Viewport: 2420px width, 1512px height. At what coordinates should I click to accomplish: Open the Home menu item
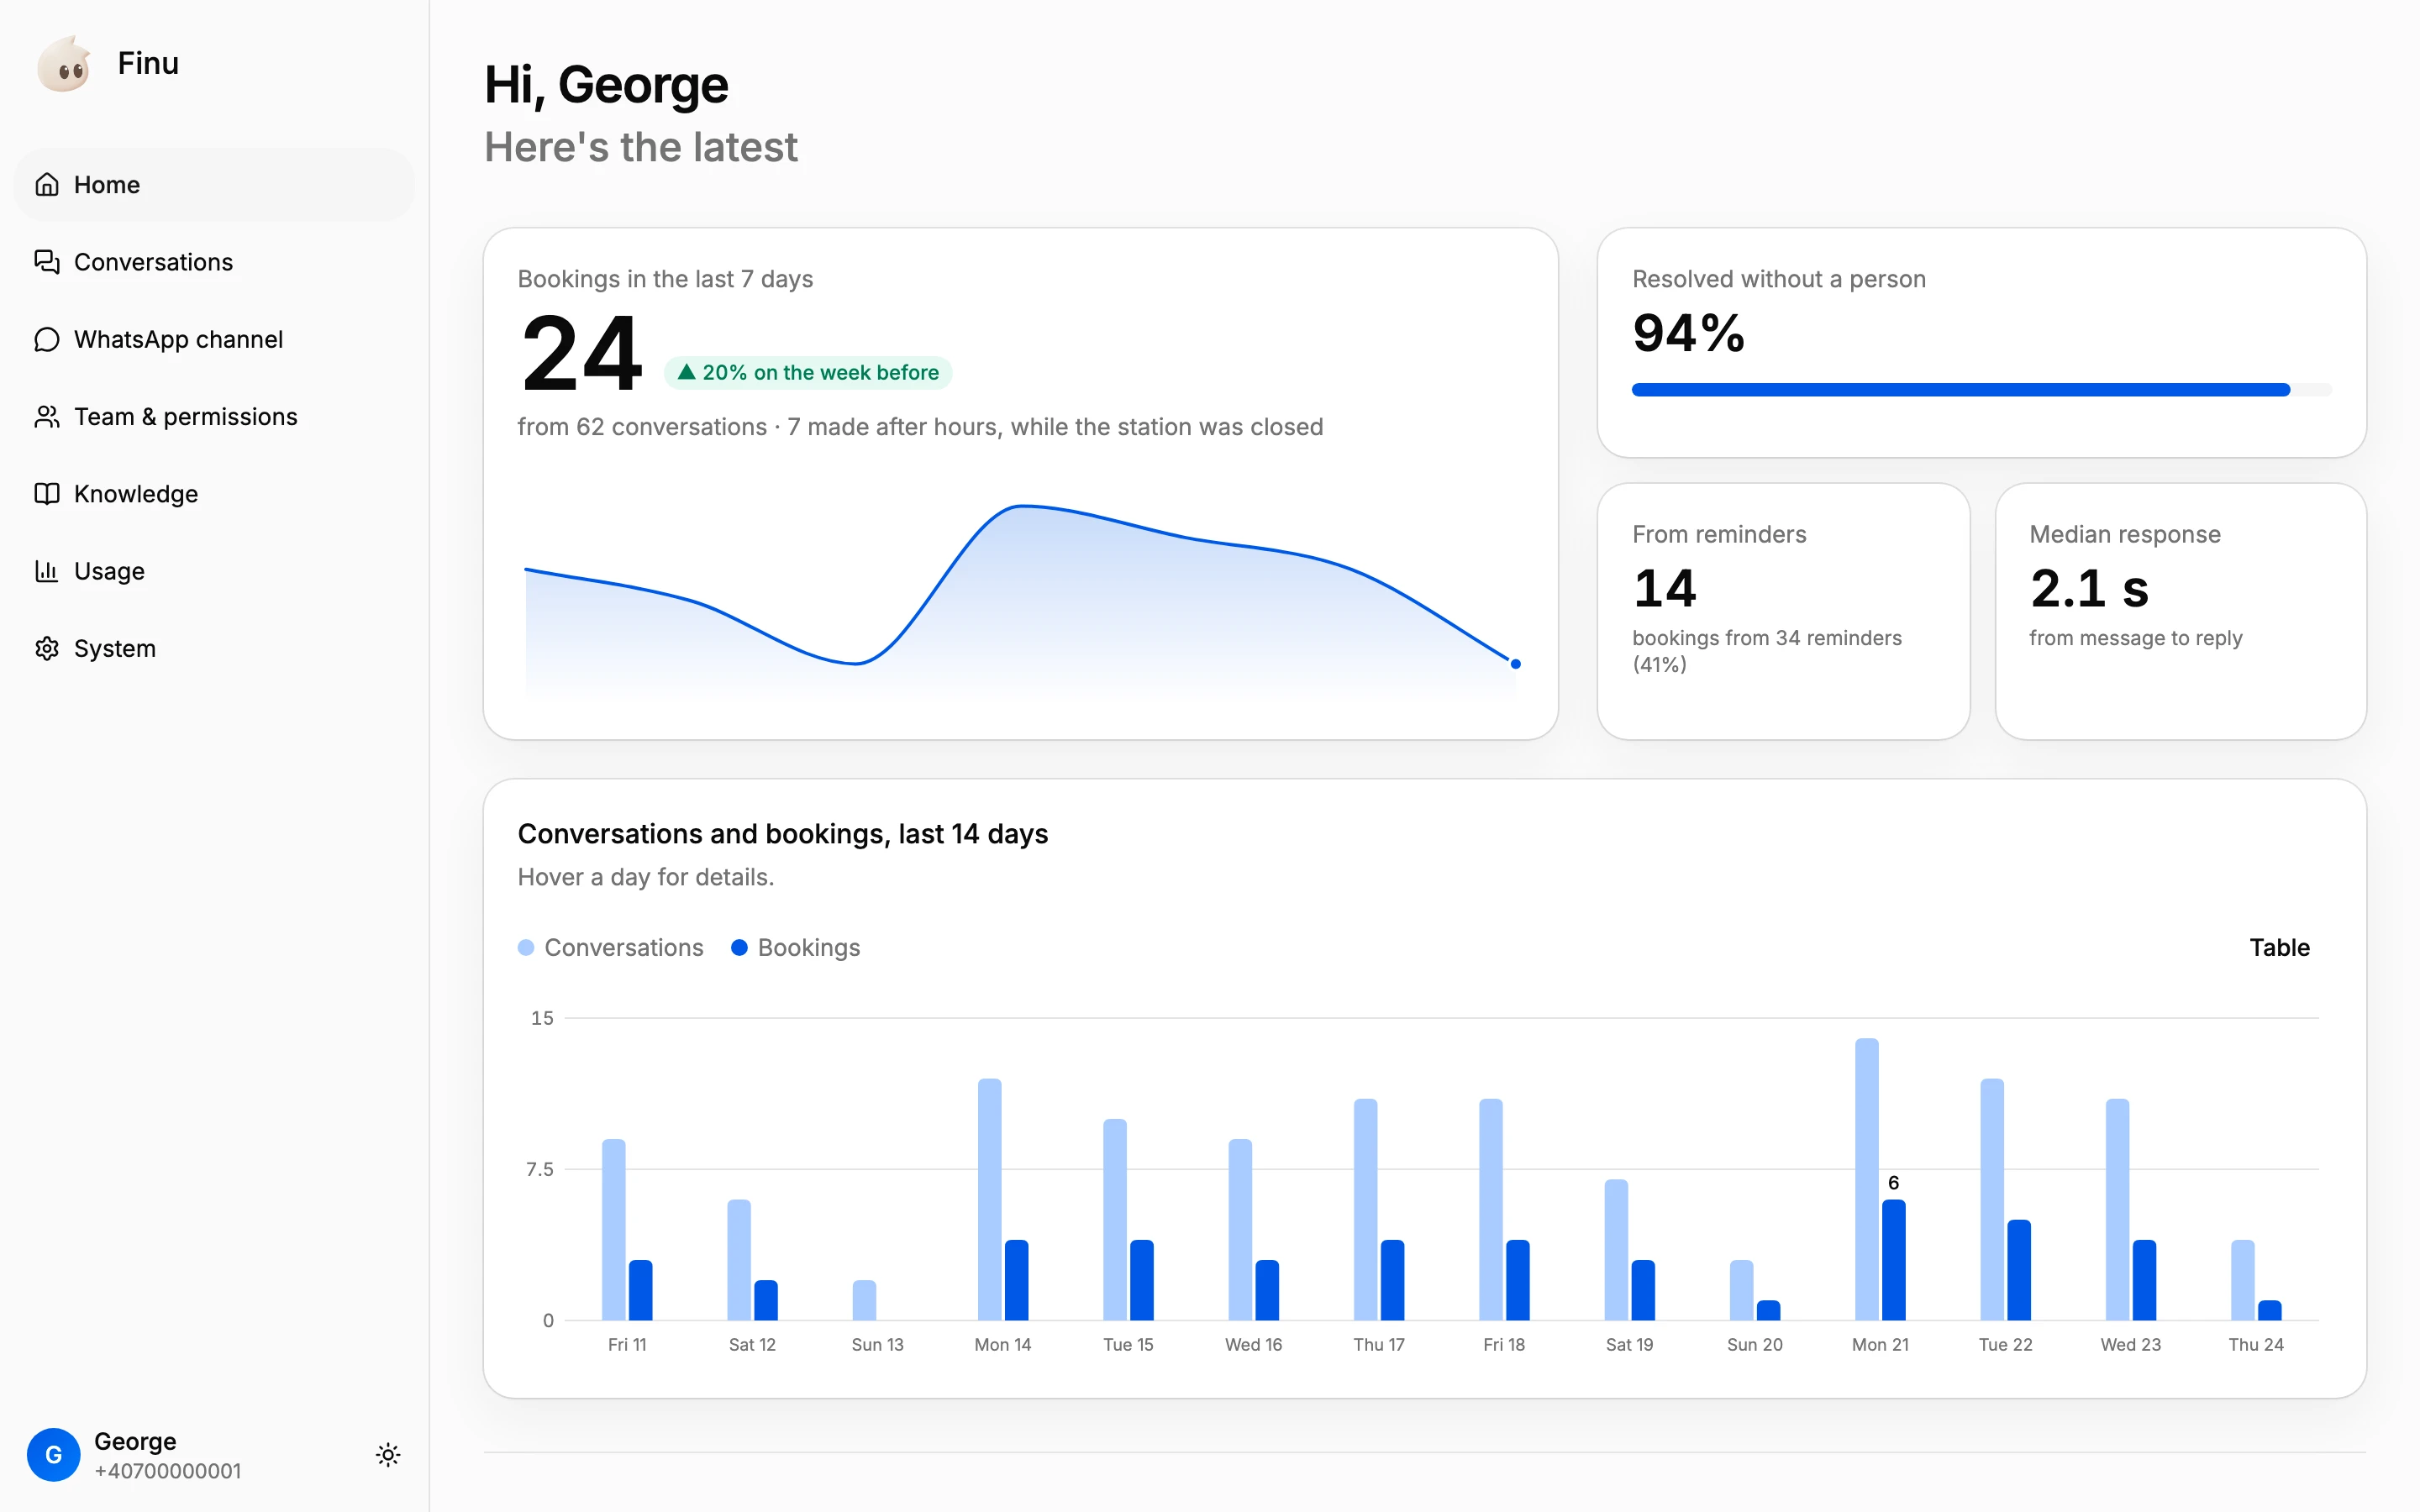click(214, 185)
